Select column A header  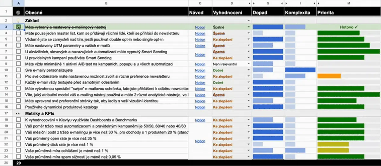point(18,3)
